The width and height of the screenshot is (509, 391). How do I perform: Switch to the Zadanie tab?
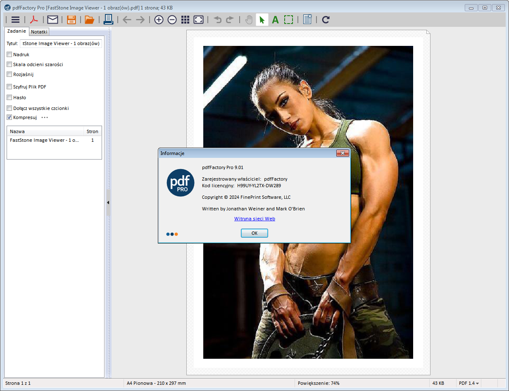pyautogui.click(x=17, y=31)
